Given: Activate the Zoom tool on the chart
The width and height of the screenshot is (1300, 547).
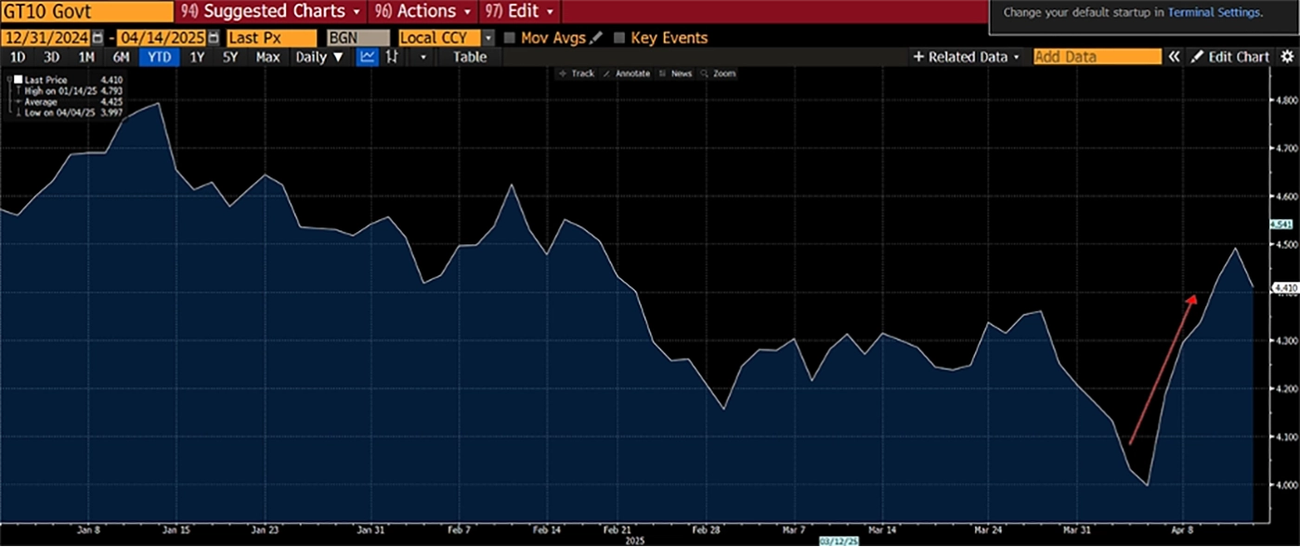Looking at the screenshot, I should (721, 73).
